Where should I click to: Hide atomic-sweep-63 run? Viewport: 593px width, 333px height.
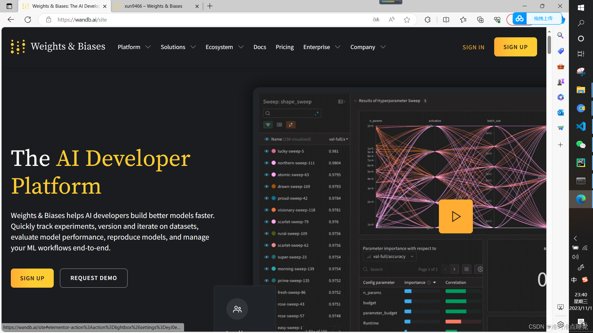[267, 175]
